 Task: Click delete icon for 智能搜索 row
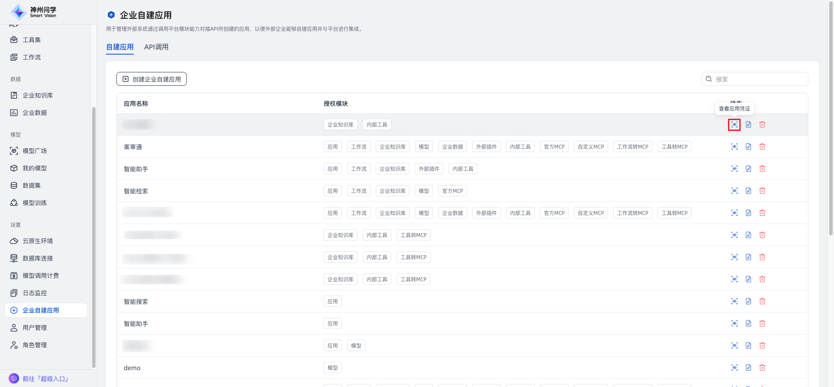(762, 301)
